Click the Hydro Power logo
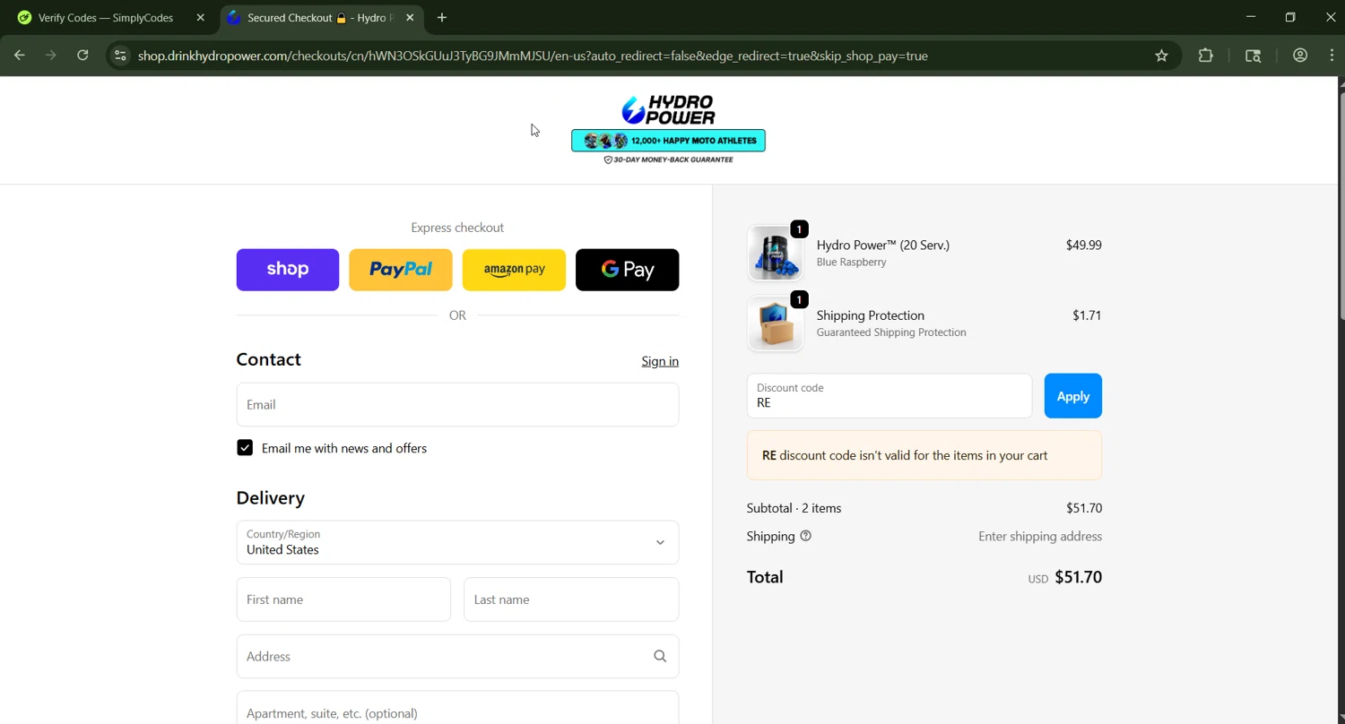 point(668,110)
